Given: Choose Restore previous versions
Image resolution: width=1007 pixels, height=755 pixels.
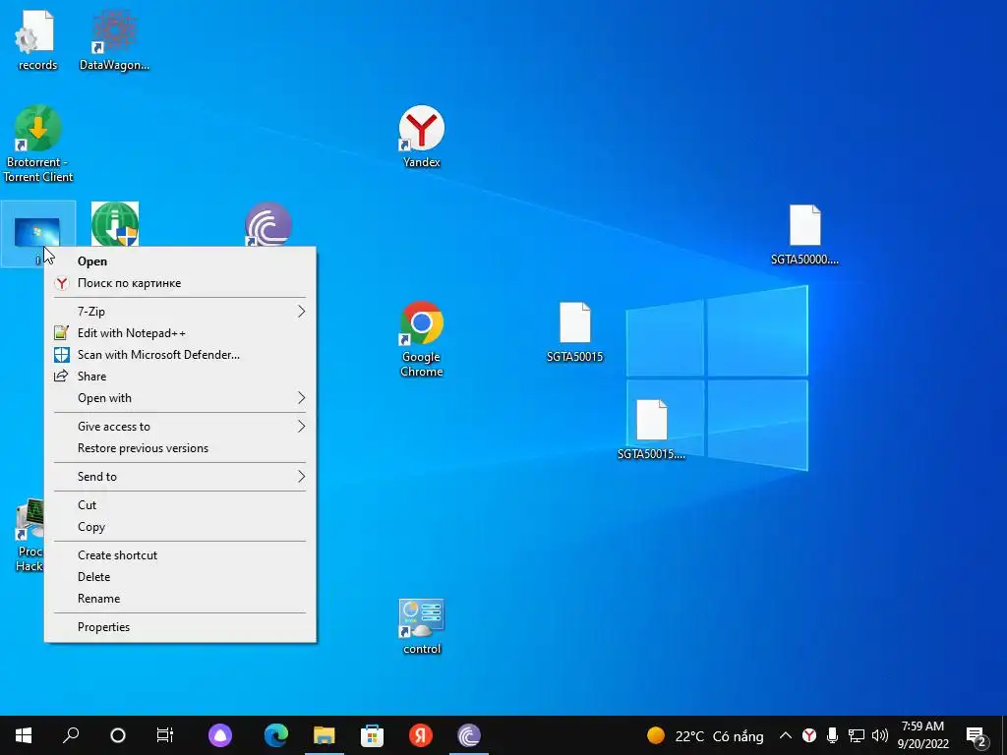Looking at the screenshot, I should coord(181,448).
